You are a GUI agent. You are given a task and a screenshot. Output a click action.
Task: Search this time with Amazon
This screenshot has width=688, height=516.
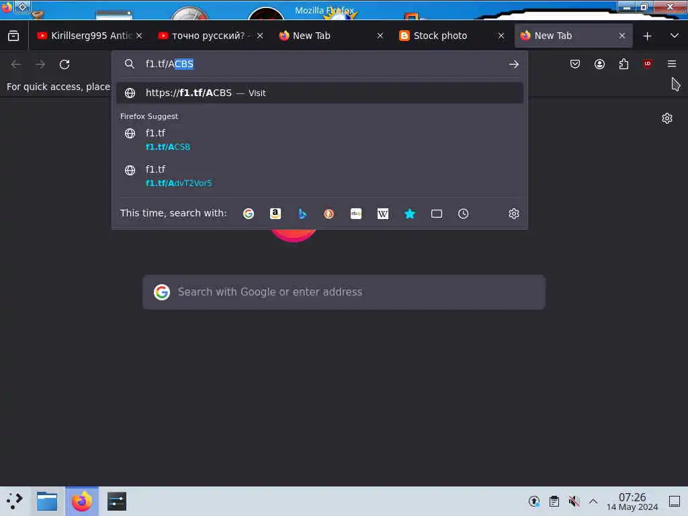tap(275, 214)
